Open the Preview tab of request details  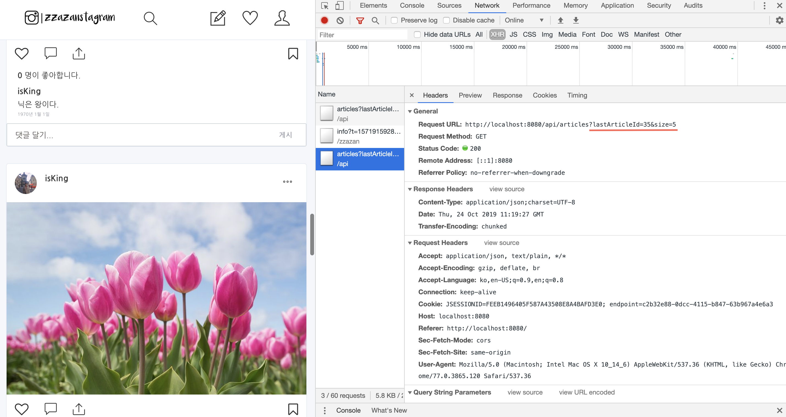tap(470, 95)
